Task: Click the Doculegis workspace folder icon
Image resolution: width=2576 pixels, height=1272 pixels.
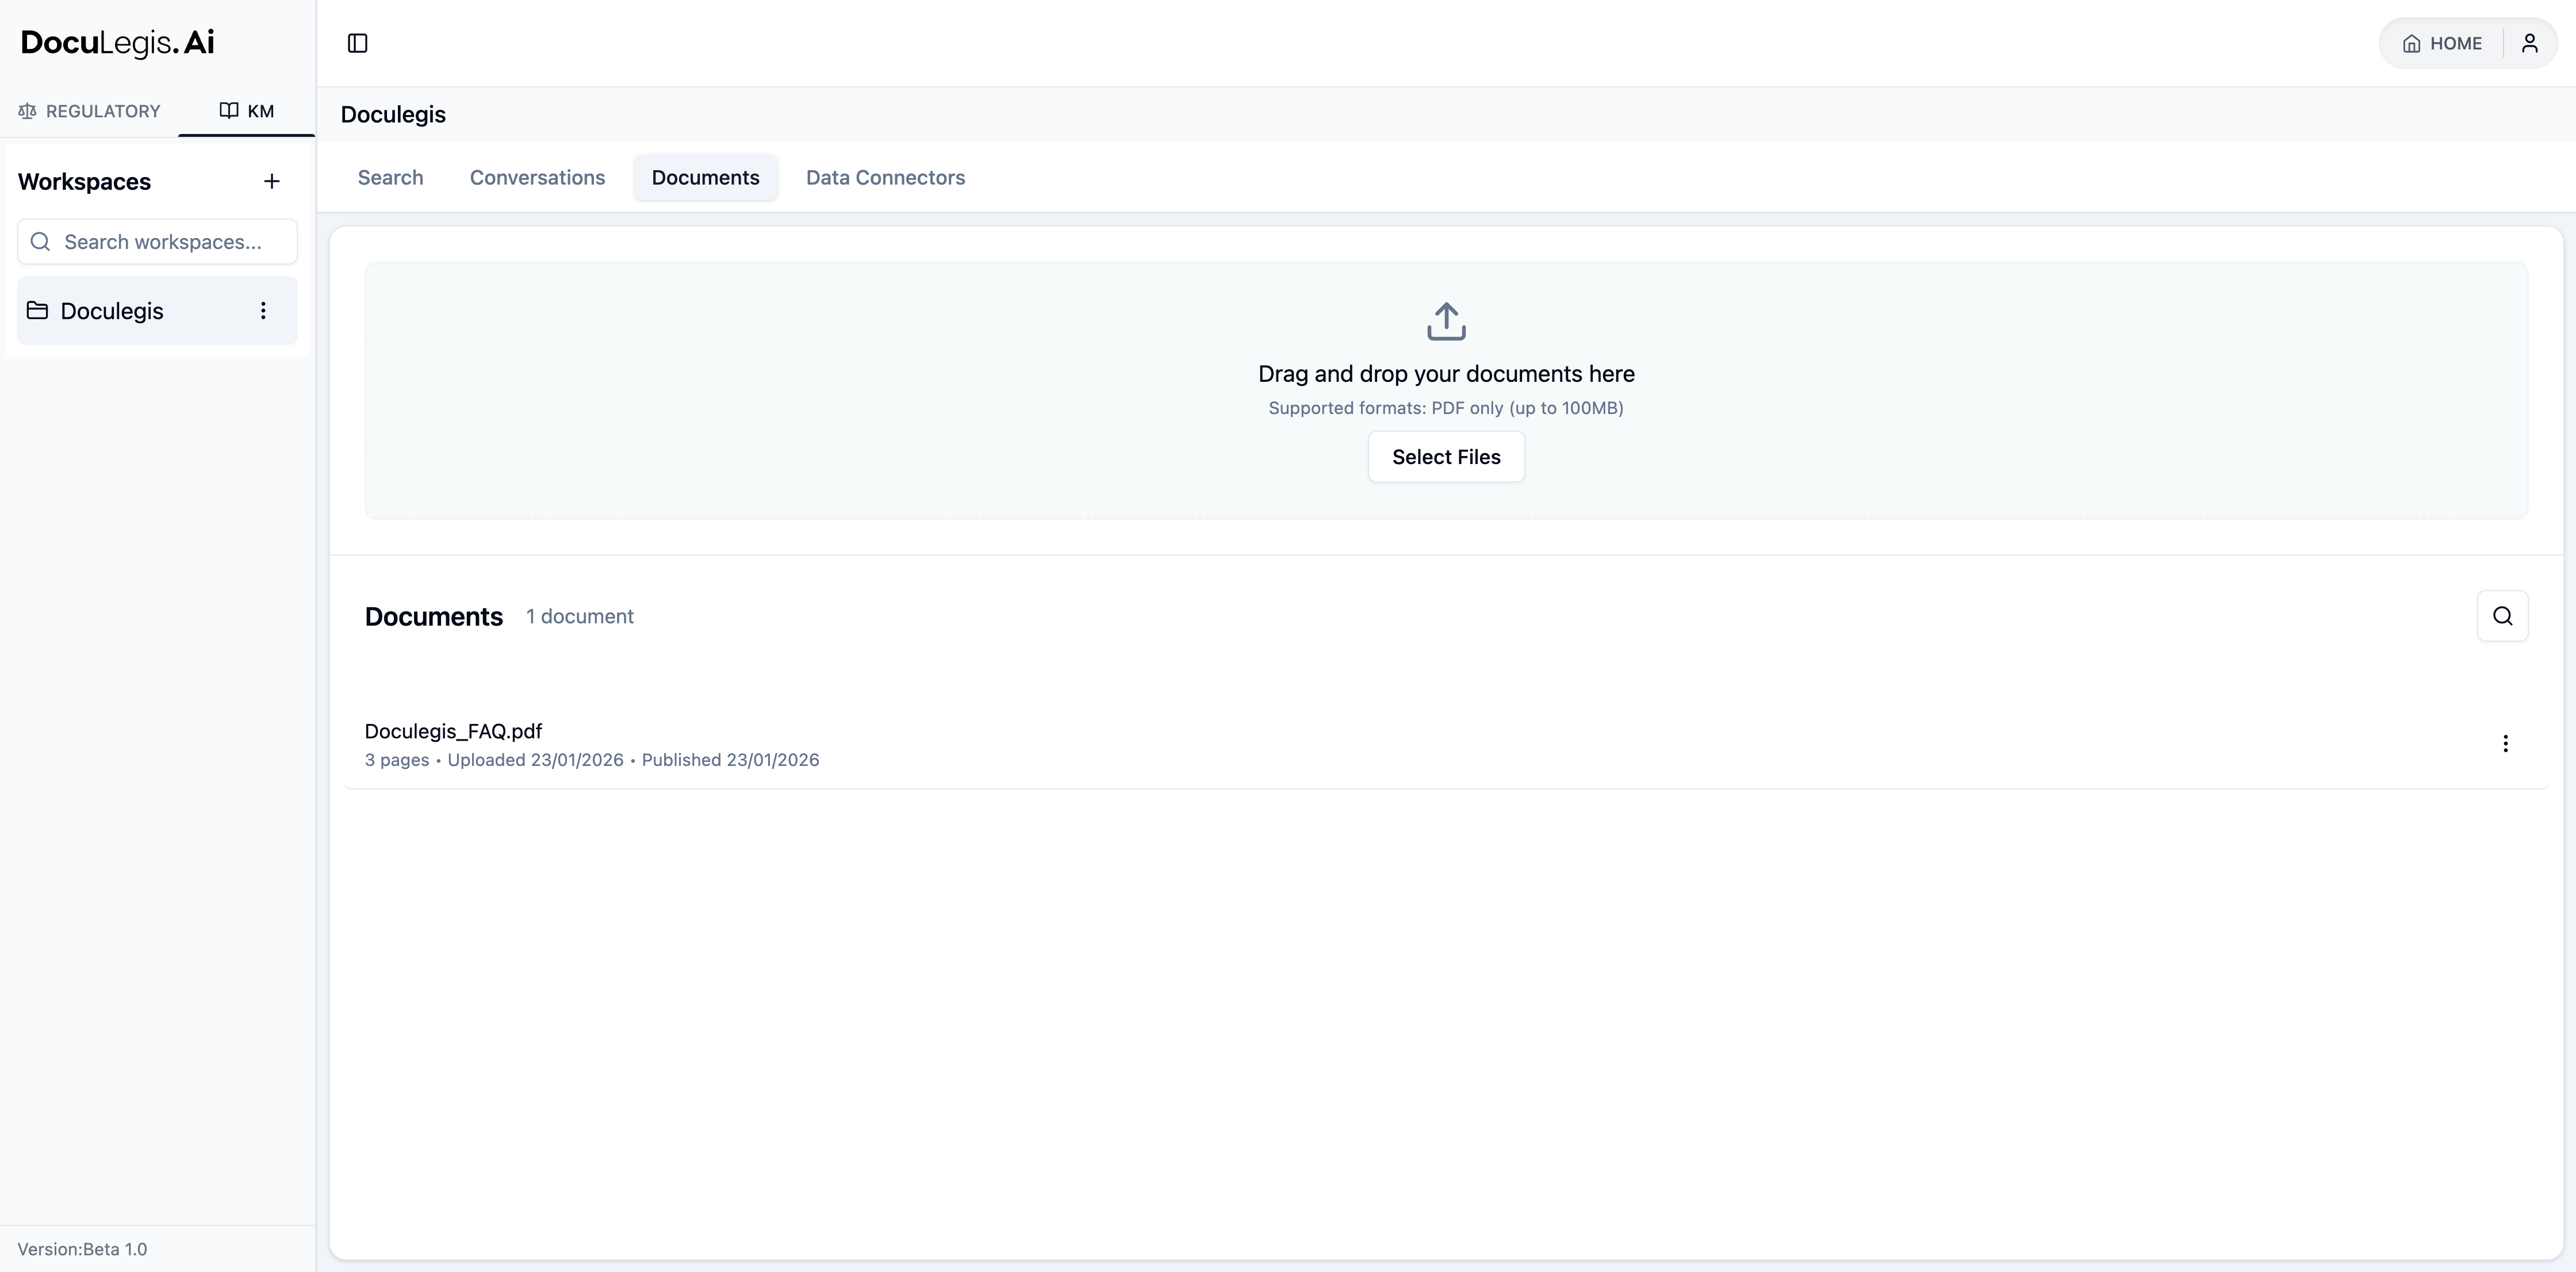Action: click(37, 311)
